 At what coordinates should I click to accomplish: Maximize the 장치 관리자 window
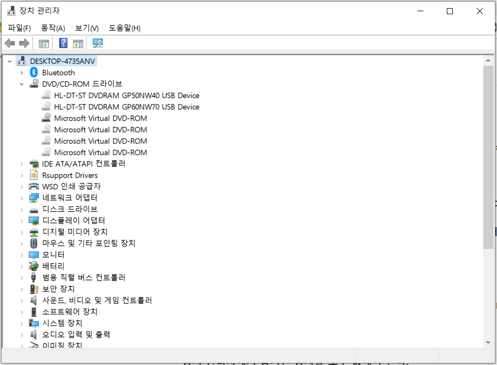(450, 11)
